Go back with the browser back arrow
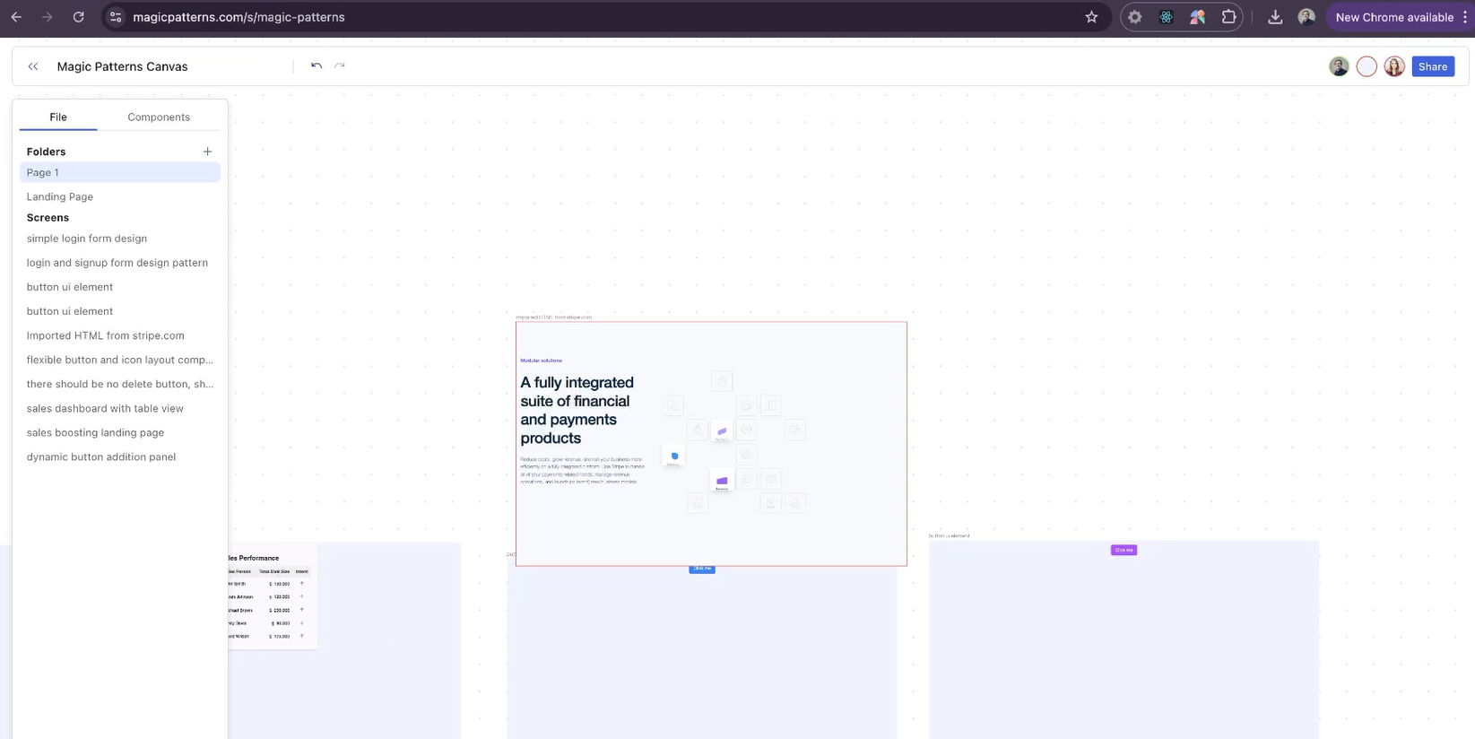Screen dimensions: 1475x739 pyautogui.click(x=16, y=17)
